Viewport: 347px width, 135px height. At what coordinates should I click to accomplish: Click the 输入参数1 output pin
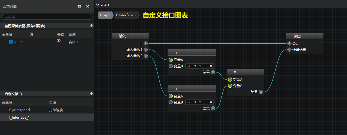[146, 50]
